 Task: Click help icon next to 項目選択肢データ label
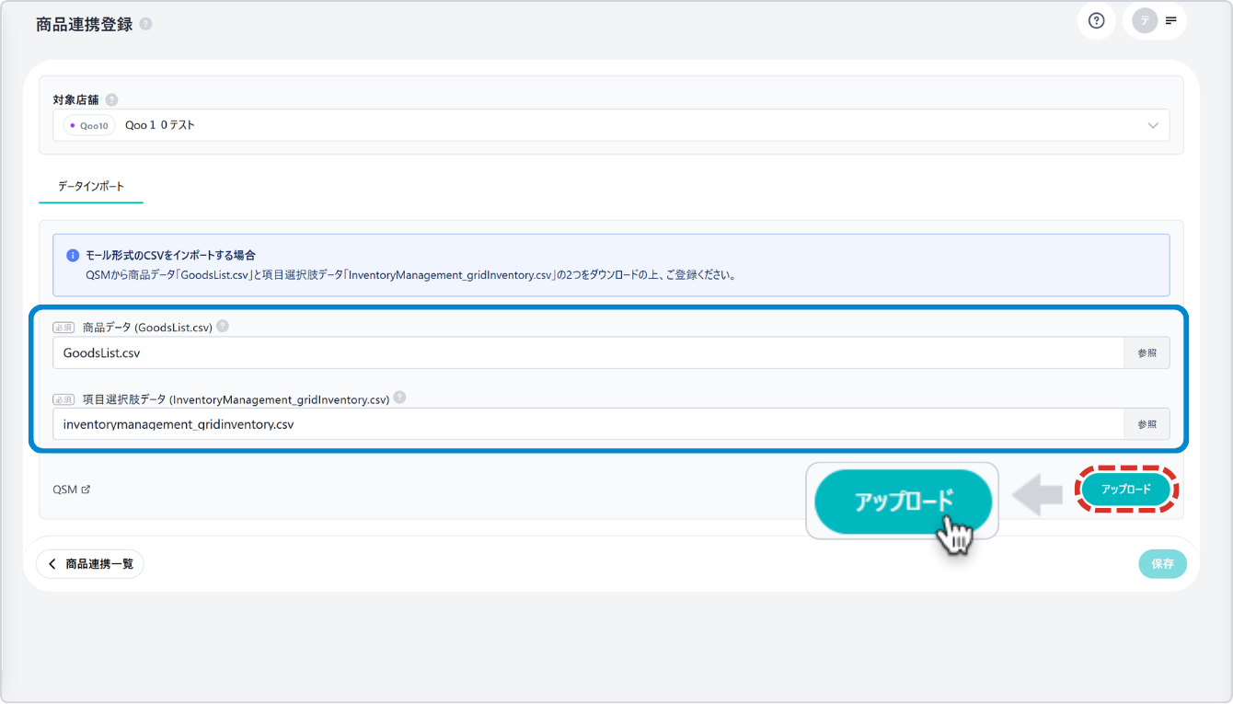point(399,398)
